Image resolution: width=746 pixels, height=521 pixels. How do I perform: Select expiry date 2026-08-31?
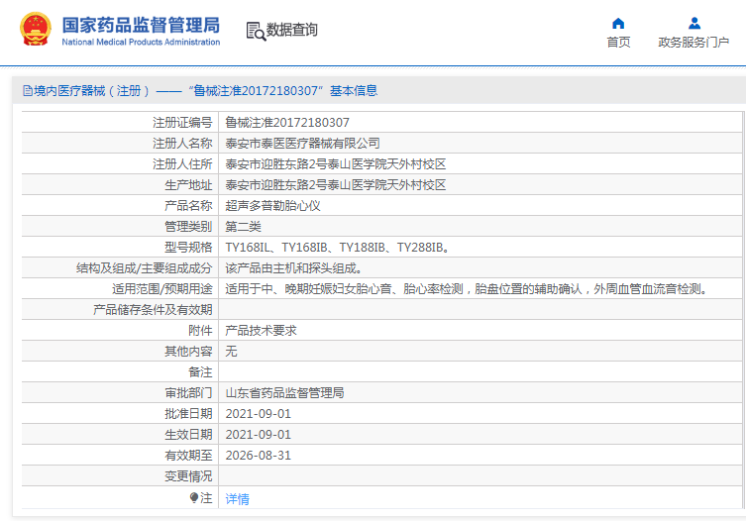click(x=258, y=456)
